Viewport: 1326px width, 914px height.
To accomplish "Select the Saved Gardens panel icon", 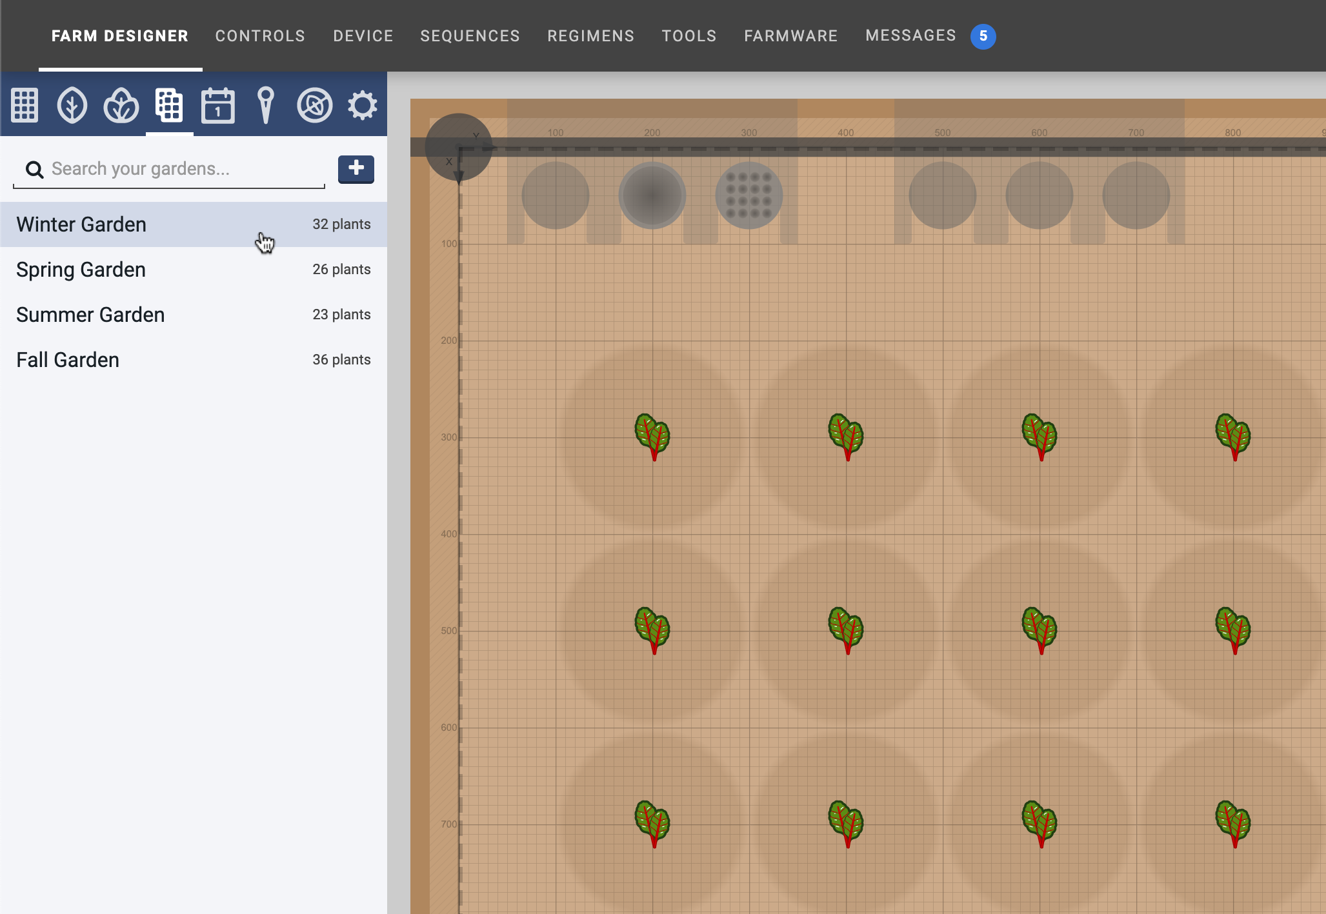I will coord(169,105).
